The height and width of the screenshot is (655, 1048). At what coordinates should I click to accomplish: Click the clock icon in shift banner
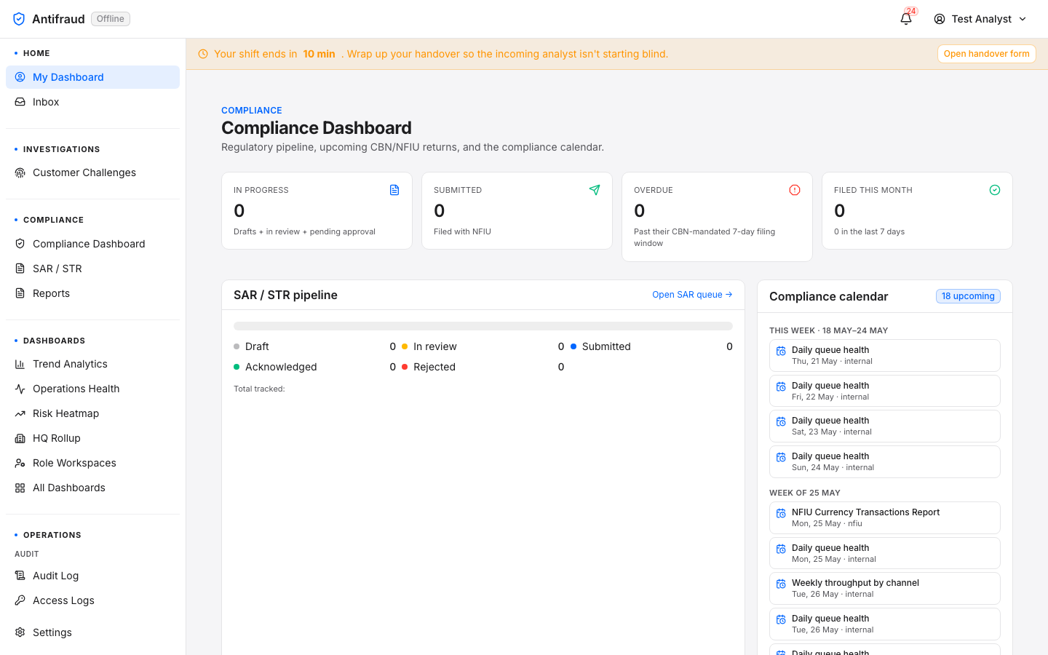point(203,54)
